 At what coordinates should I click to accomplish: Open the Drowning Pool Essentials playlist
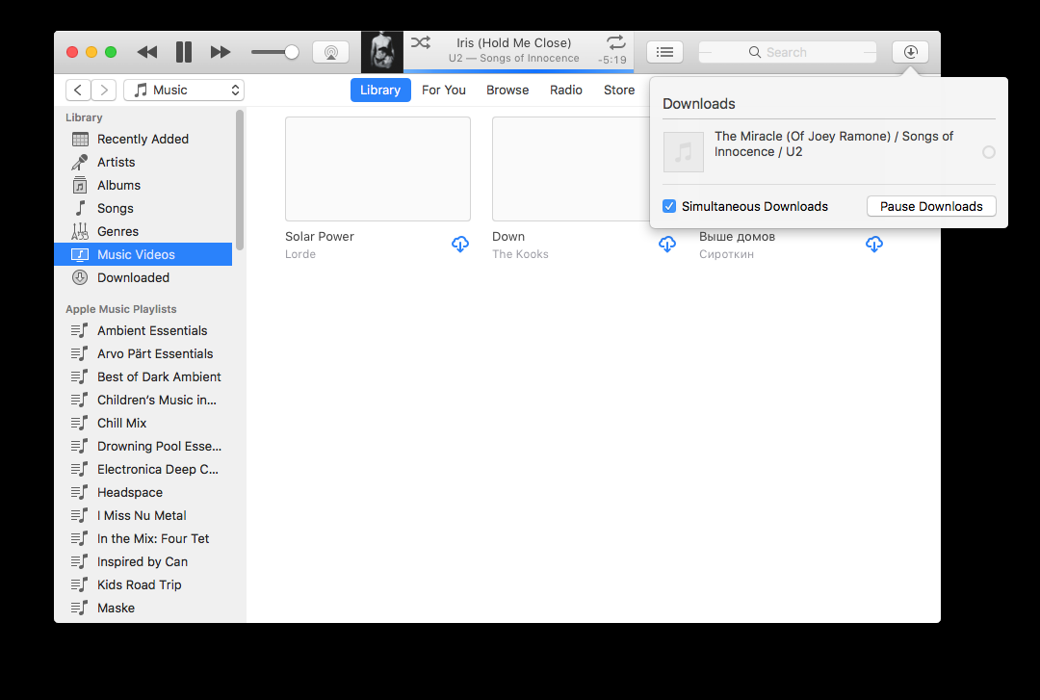143,447
